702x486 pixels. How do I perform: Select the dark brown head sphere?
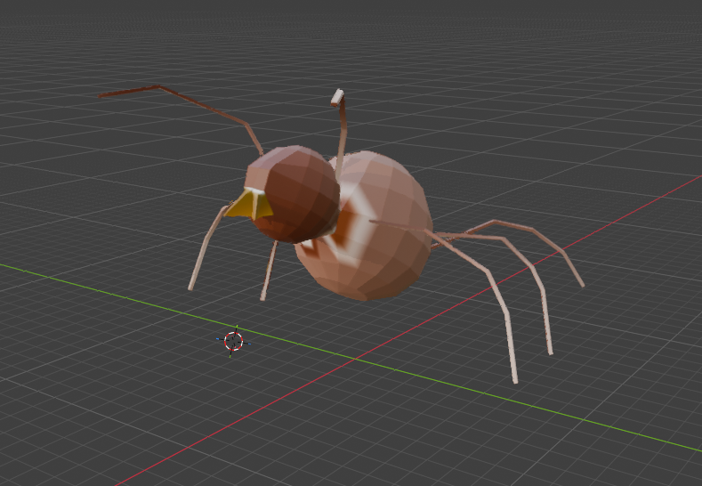pyautogui.click(x=295, y=193)
